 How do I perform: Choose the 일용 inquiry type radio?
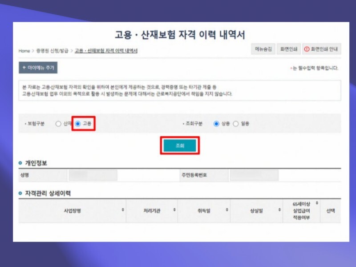pyautogui.click(x=236, y=124)
